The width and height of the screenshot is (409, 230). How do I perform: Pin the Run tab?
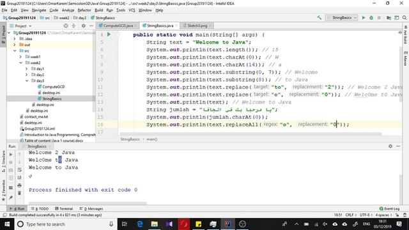[11, 198]
